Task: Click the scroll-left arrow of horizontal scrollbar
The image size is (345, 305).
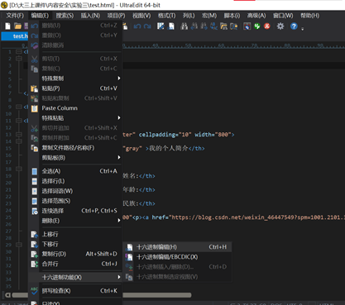Action: pyautogui.click(x=7, y=295)
